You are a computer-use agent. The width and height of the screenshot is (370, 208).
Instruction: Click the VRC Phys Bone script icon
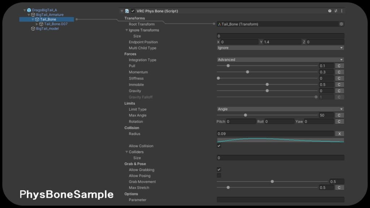[127, 11]
